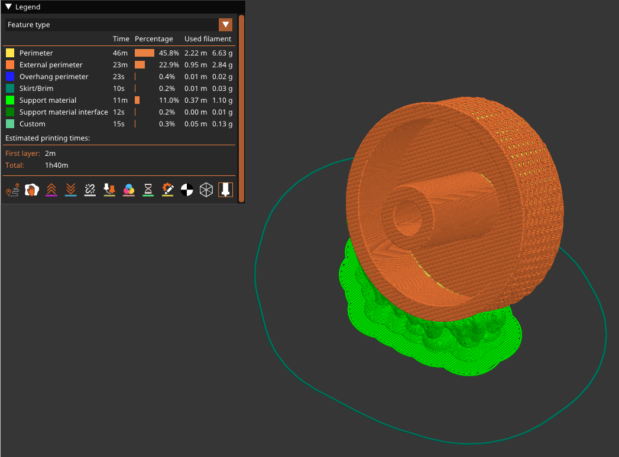
Task: Click the External perimeter row label
Action: pos(51,65)
